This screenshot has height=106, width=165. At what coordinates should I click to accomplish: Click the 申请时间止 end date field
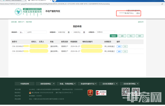[x=79, y=32]
